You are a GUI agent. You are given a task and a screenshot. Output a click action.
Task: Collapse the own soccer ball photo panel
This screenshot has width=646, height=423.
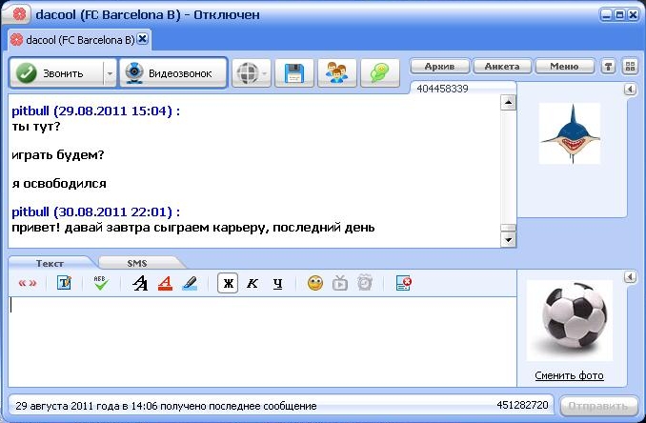tap(630, 276)
